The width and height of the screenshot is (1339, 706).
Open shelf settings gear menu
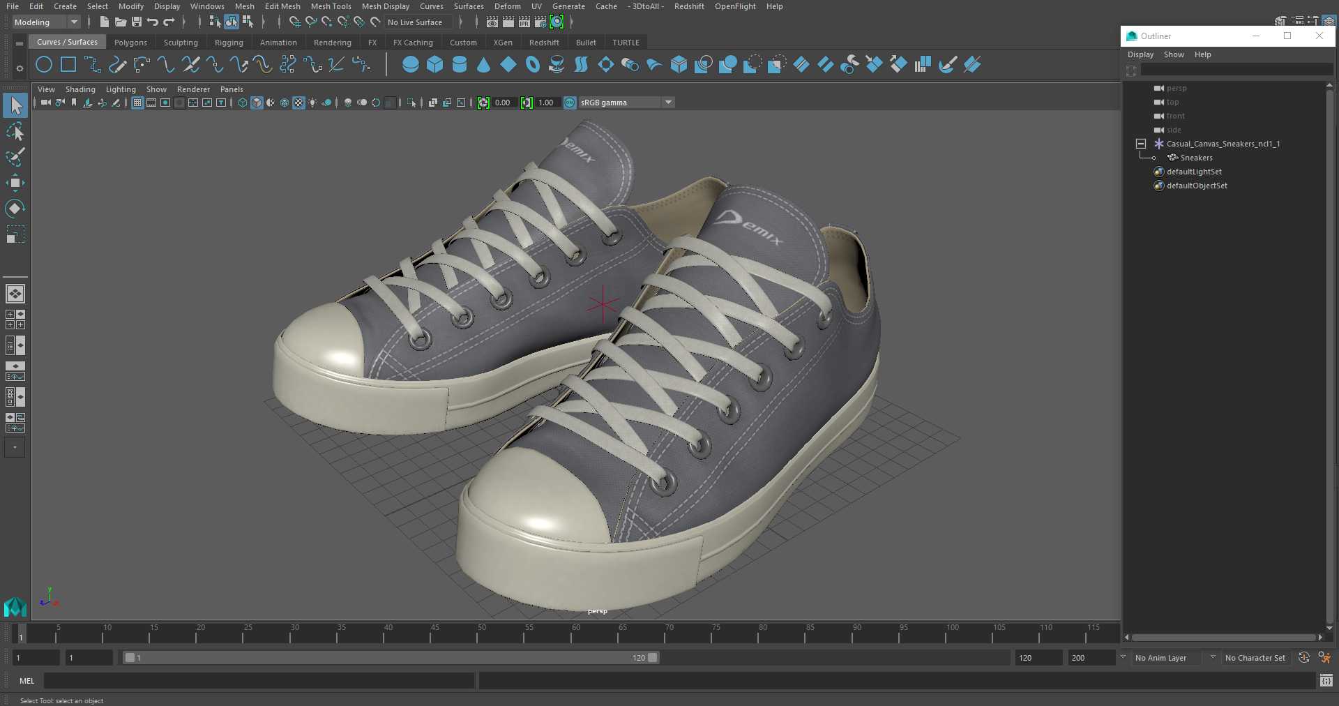click(20, 68)
